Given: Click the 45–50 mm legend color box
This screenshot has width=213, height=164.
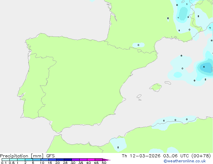Looking at the screenshot, I should point(99,160).
